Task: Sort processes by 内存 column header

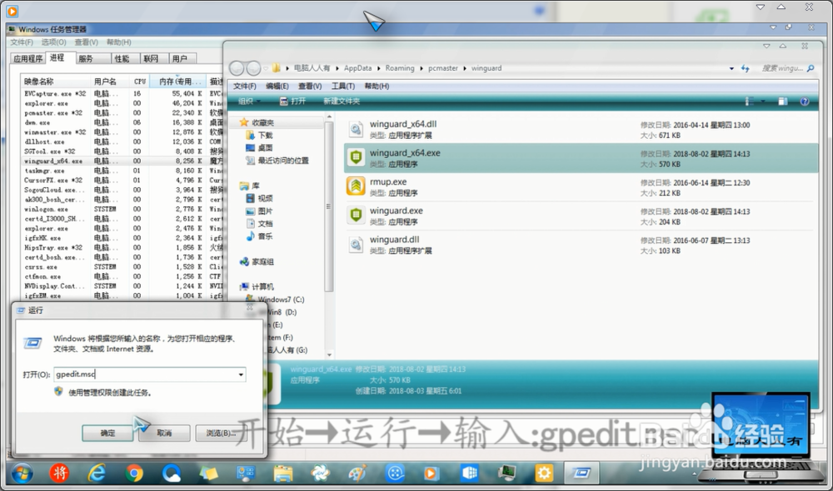Action: point(177,82)
